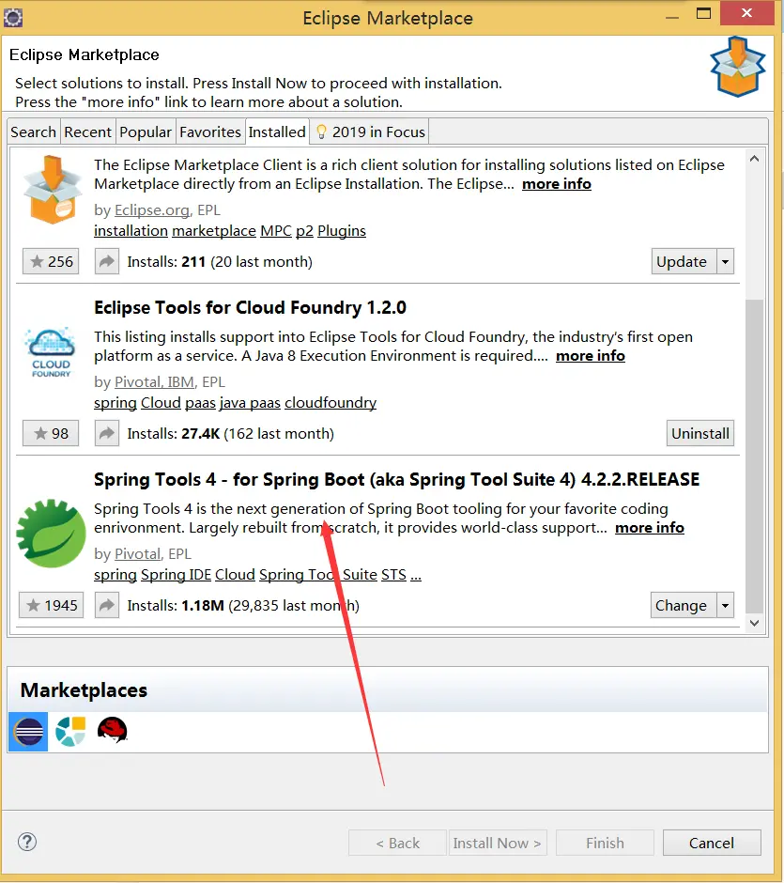Click the vertical scrollbar thumb
Image resolution: width=784 pixels, height=883 pixels.
point(754,457)
